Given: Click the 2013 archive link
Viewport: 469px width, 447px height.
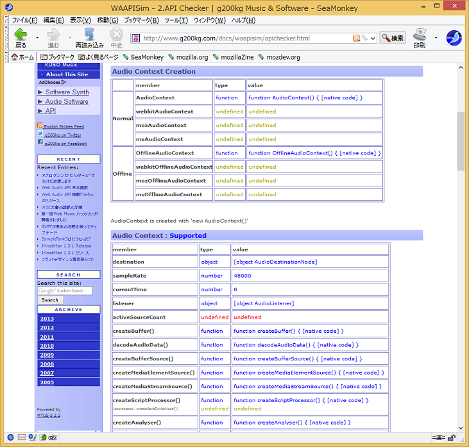Looking at the screenshot, I should coord(47,319).
